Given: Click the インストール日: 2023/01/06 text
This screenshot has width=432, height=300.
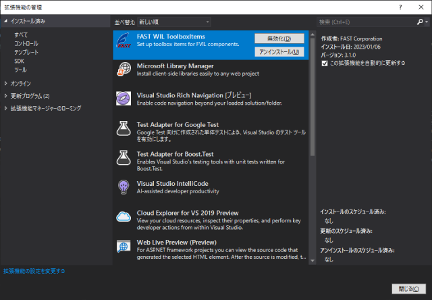Looking at the screenshot, I should [x=351, y=47].
